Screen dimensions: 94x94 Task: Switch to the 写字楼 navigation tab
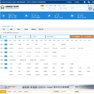tap(26, 29)
